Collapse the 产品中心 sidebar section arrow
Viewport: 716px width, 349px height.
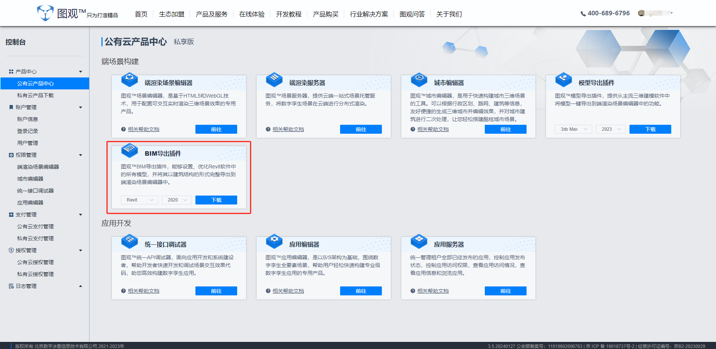tap(81, 72)
